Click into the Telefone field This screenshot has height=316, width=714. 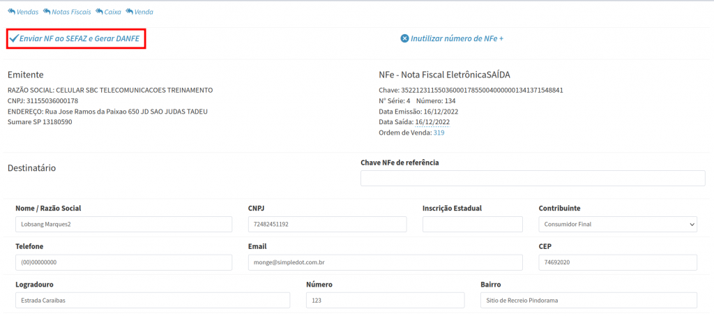[123, 262]
